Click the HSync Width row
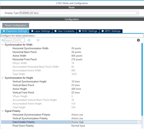Screen dimensions: 144x129 coord(71,63)
